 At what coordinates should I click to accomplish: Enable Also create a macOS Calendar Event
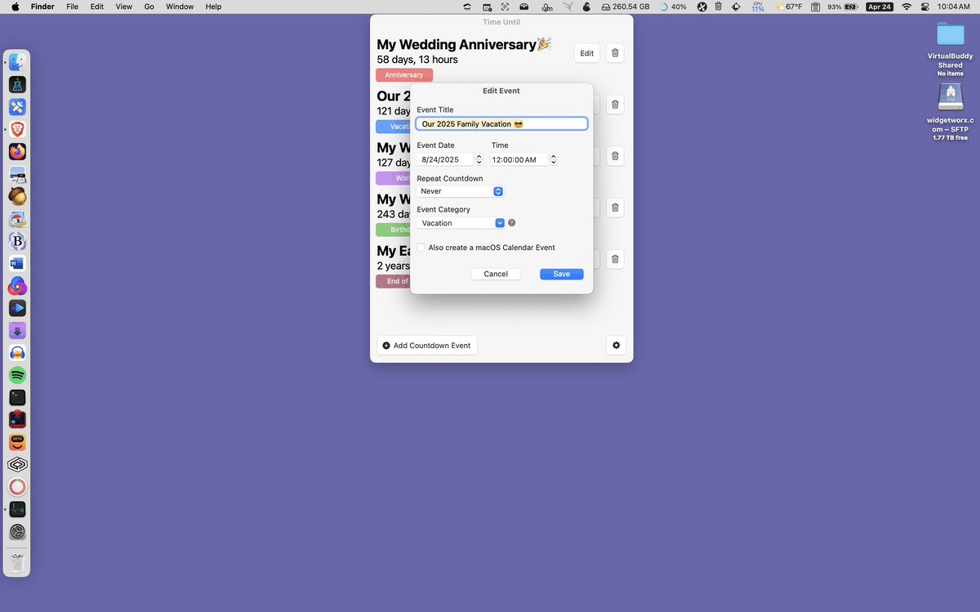pos(421,248)
